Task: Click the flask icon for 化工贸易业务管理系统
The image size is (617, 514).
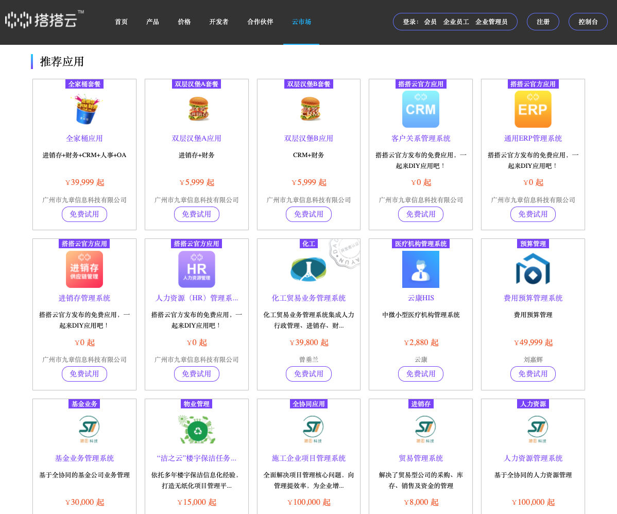Action: (309, 269)
